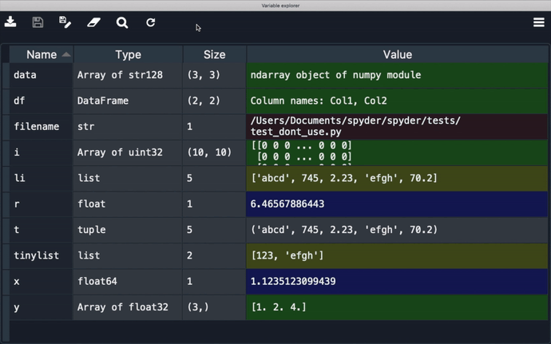Click the save data as icon
Viewport: 551px width, 344px height.
tap(65, 22)
